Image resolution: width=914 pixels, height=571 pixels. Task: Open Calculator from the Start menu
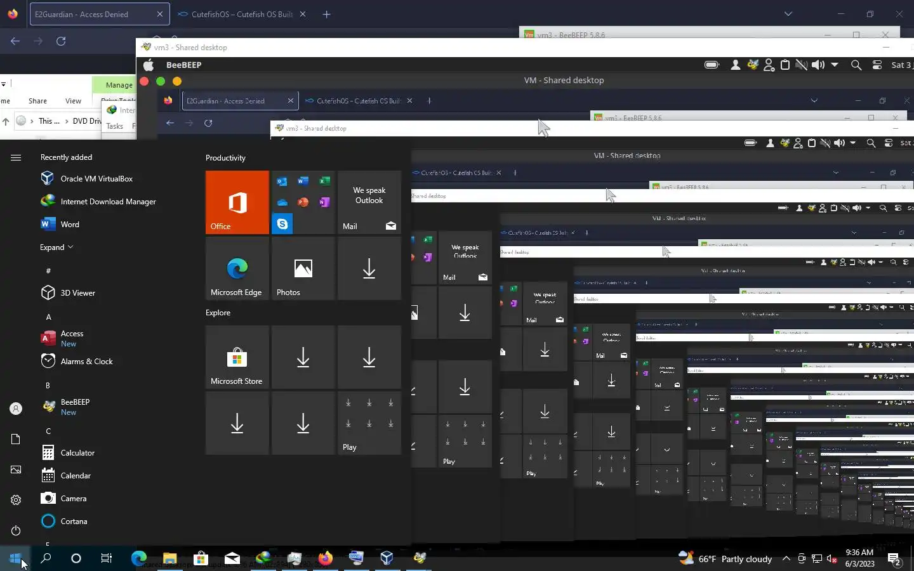tap(68, 452)
